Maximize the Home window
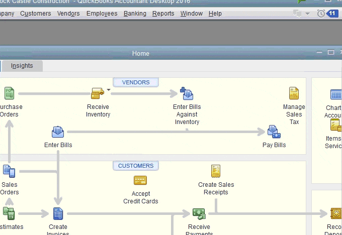Viewport: 342px width, 235px height. (x=331, y=52)
